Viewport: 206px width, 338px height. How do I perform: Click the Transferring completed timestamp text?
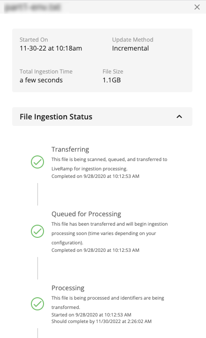[96, 176]
